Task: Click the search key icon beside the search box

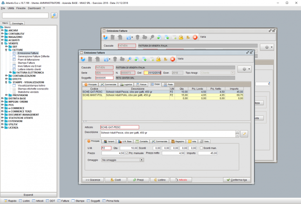Action: 54,16
